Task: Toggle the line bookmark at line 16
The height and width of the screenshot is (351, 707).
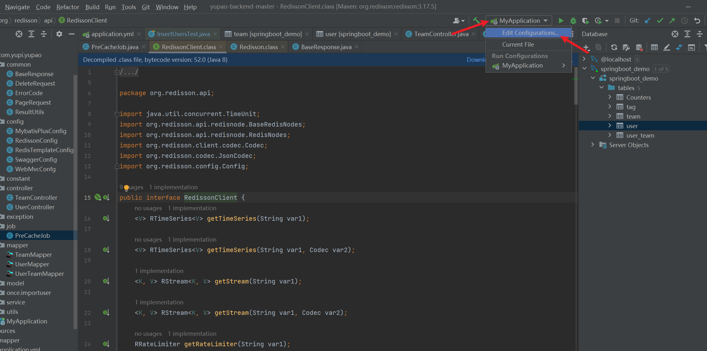Action: (x=89, y=218)
